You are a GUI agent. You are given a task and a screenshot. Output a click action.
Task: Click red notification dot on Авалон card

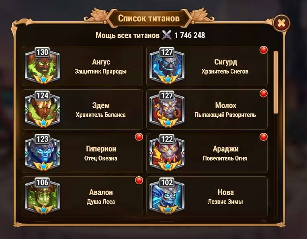(139, 180)
